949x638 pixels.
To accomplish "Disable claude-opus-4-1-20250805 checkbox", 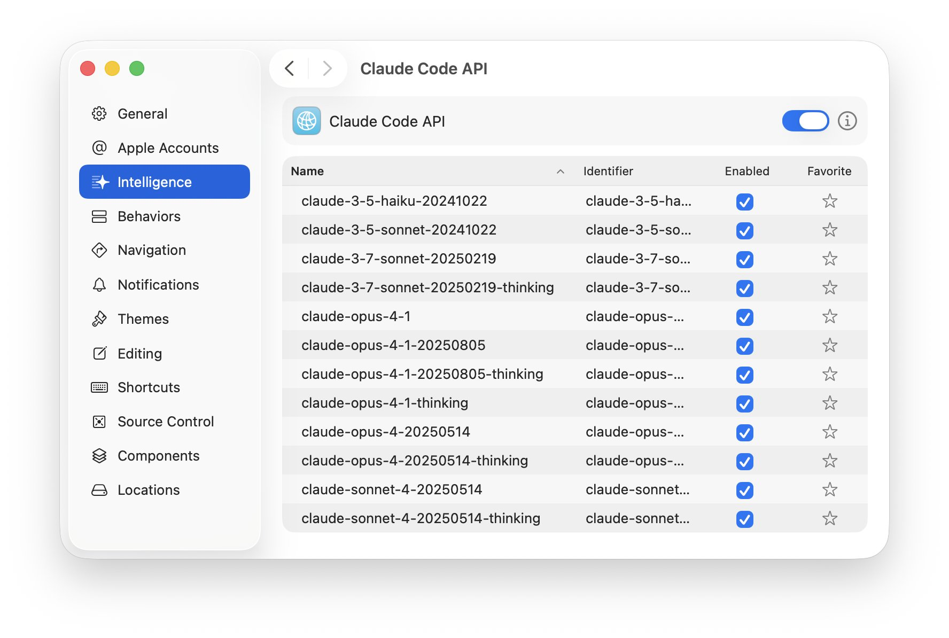I will pyautogui.click(x=745, y=346).
